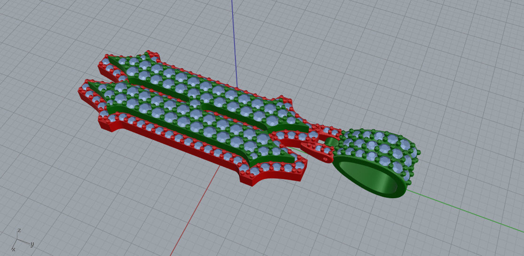The image size is (524, 256).
Task: Click the world axes icon in corner
Action: pyautogui.click(x=22, y=240)
